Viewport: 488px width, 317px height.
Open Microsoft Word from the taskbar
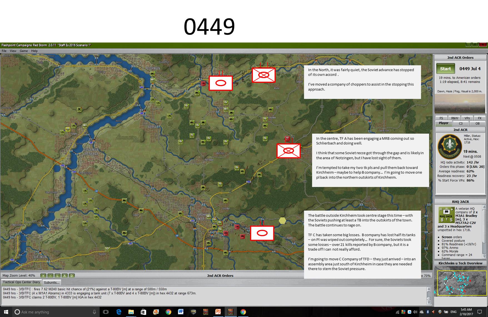click(x=181, y=312)
